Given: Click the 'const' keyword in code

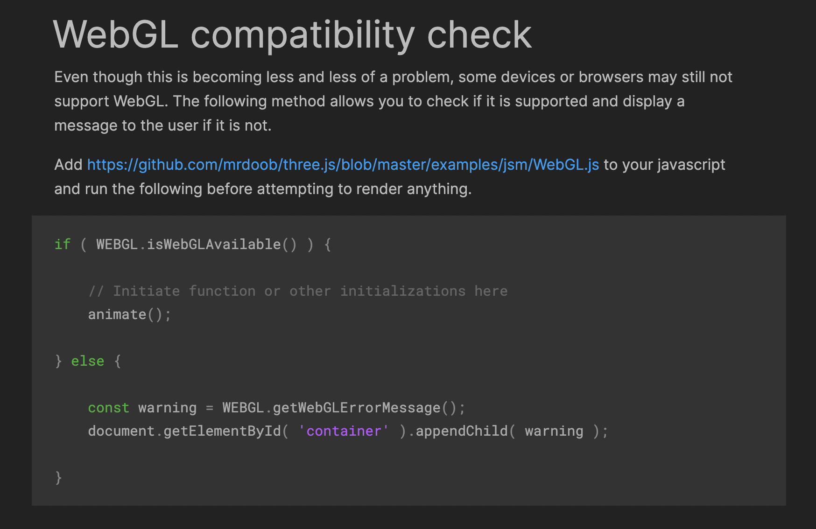Looking at the screenshot, I should [109, 408].
